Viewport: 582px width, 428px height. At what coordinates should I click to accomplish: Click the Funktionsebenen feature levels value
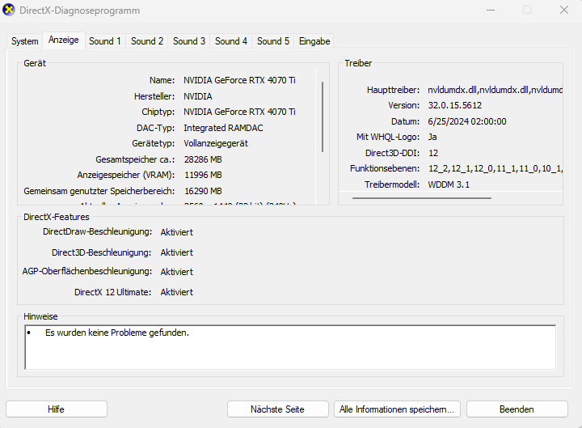496,168
